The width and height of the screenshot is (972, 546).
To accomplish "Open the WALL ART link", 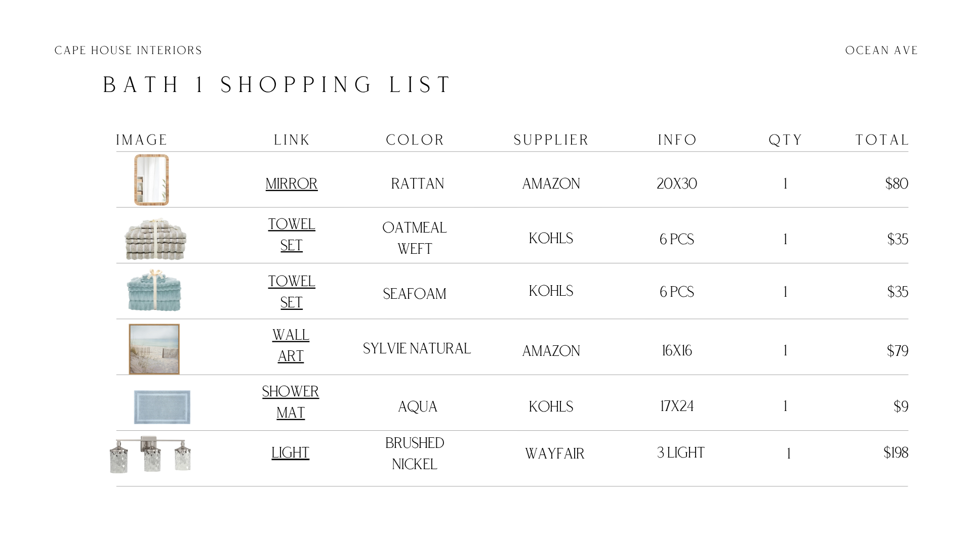I will tap(291, 345).
